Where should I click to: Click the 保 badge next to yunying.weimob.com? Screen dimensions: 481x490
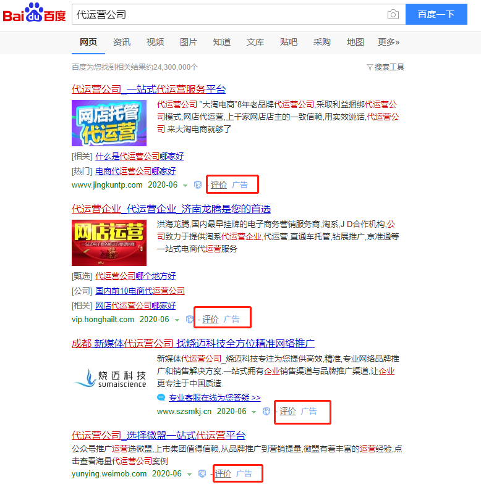tap(202, 474)
